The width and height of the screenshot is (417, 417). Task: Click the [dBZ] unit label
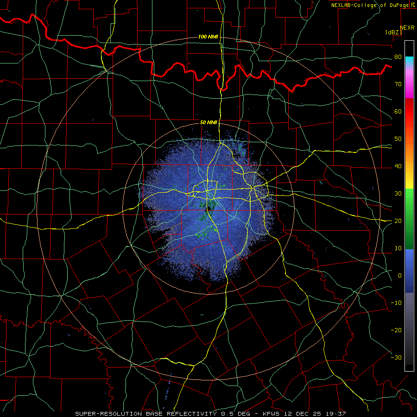[393, 32]
